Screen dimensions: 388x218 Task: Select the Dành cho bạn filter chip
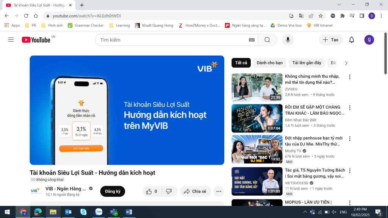click(x=269, y=63)
